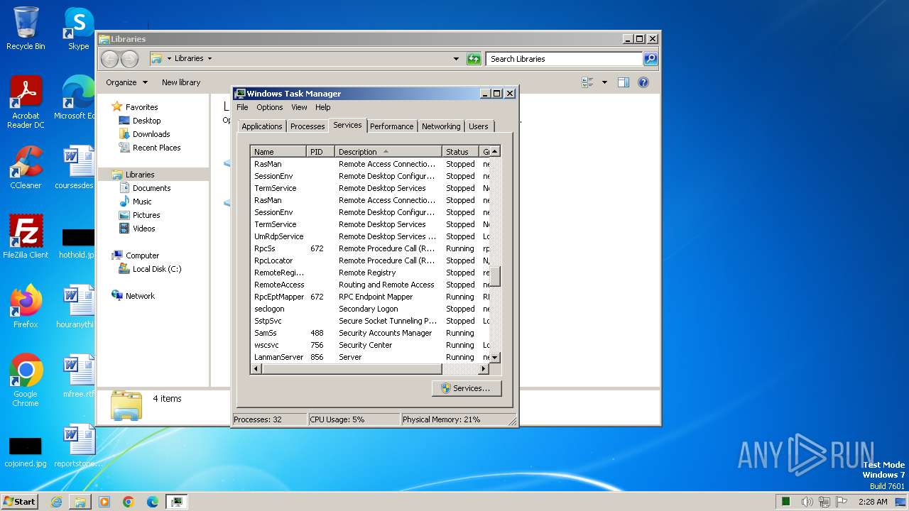Launch FileZilla Client from desktop

pyautogui.click(x=26, y=237)
